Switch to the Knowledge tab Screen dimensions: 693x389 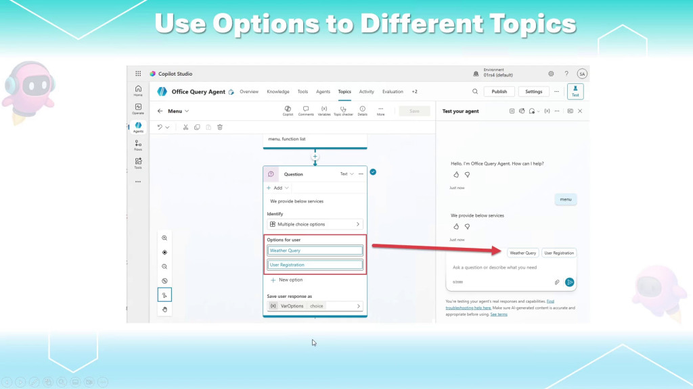click(x=278, y=92)
